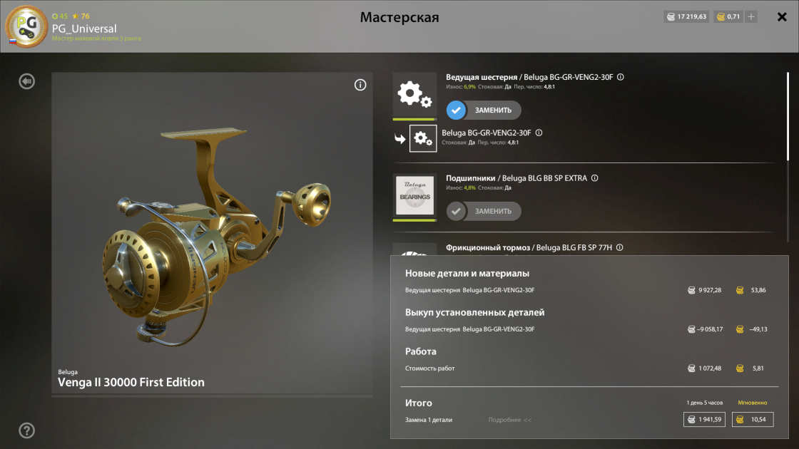Viewport: 799px width, 449px height.
Task: Click the Beluga Bearings part image
Action: coord(414,196)
